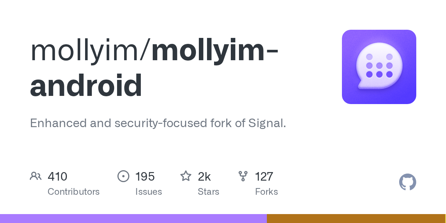Select the "Contributors" label
The width and height of the screenshot is (446, 223).
point(74,192)
